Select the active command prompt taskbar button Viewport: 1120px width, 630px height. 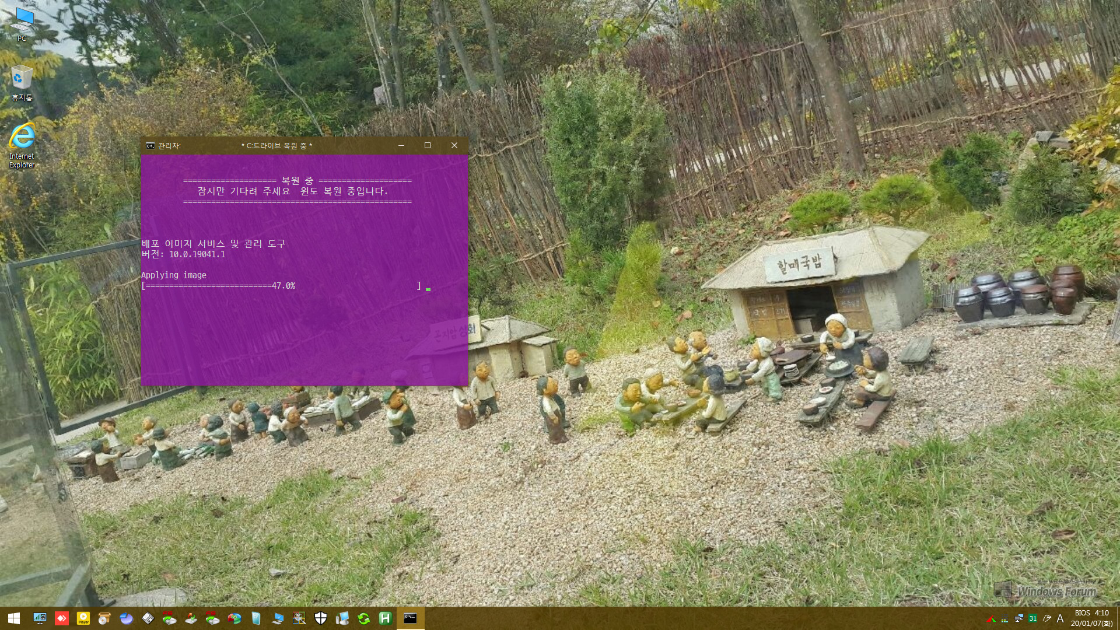410,618
